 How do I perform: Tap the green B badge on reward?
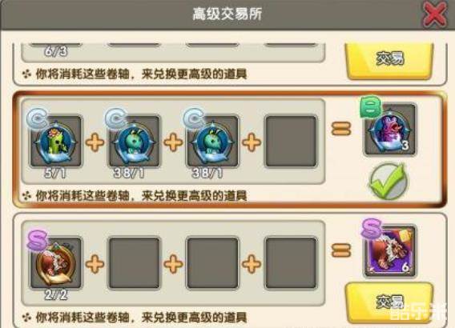pyautogui.click(x=371, y=106)
